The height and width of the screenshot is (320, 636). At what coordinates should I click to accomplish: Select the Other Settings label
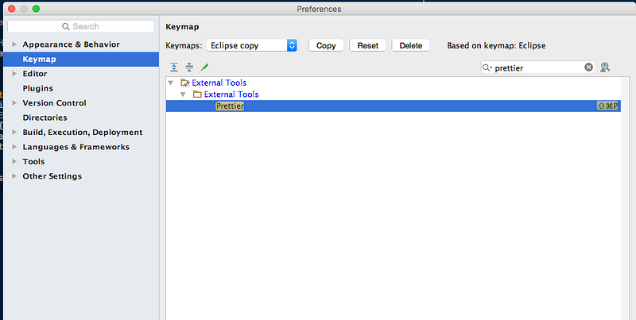(x=52, y=176)
